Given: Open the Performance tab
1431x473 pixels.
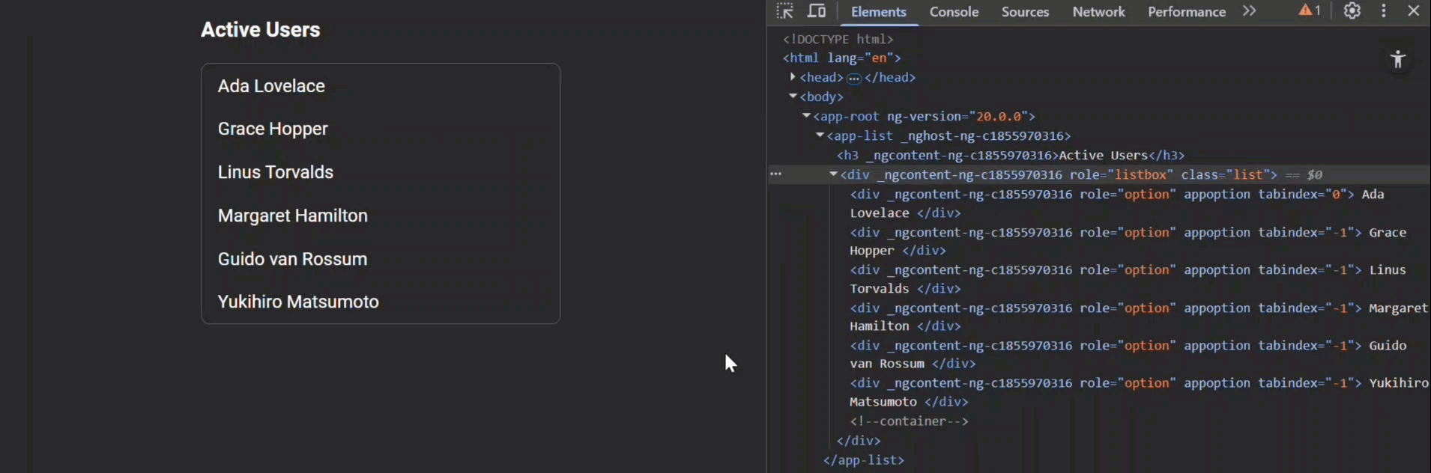Looking at the screenshot, I should [1187, 12].
